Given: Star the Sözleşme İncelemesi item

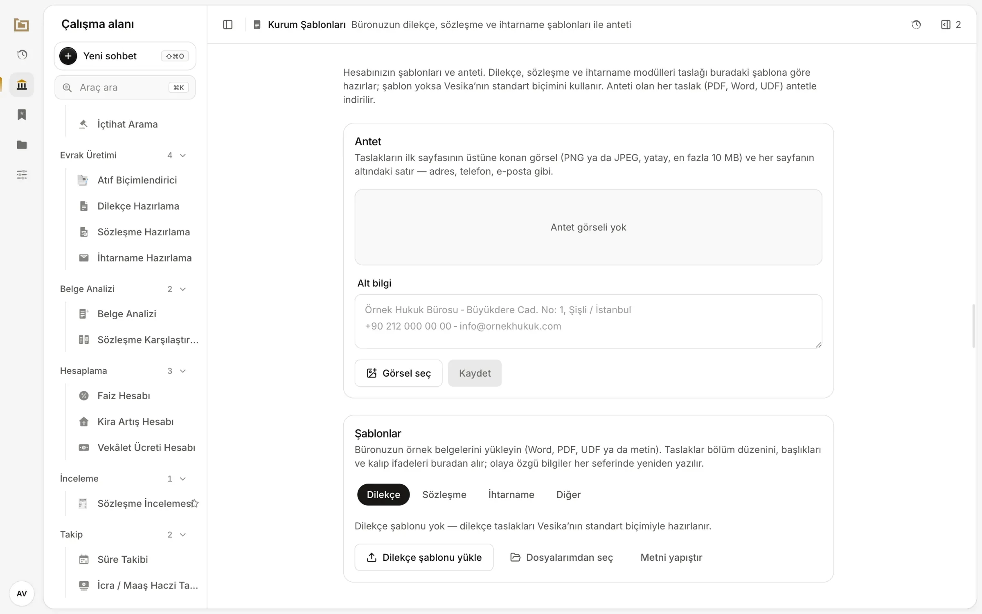Looking at the screenshot, I should click(x=195, y=503).
